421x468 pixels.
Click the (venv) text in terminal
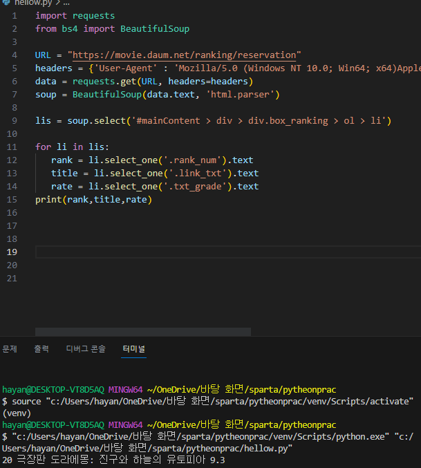coord(17,413)
